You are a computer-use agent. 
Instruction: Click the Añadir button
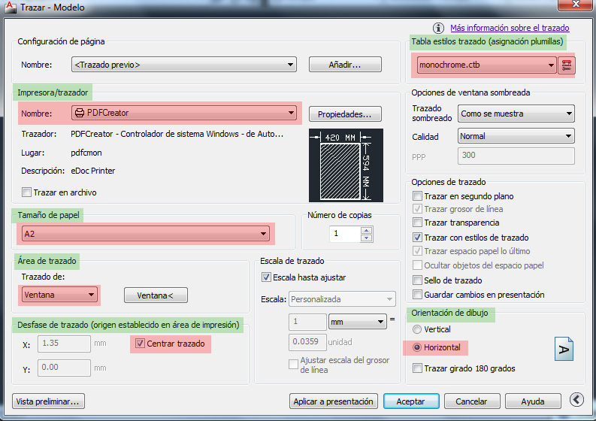[x=345, y=65]
